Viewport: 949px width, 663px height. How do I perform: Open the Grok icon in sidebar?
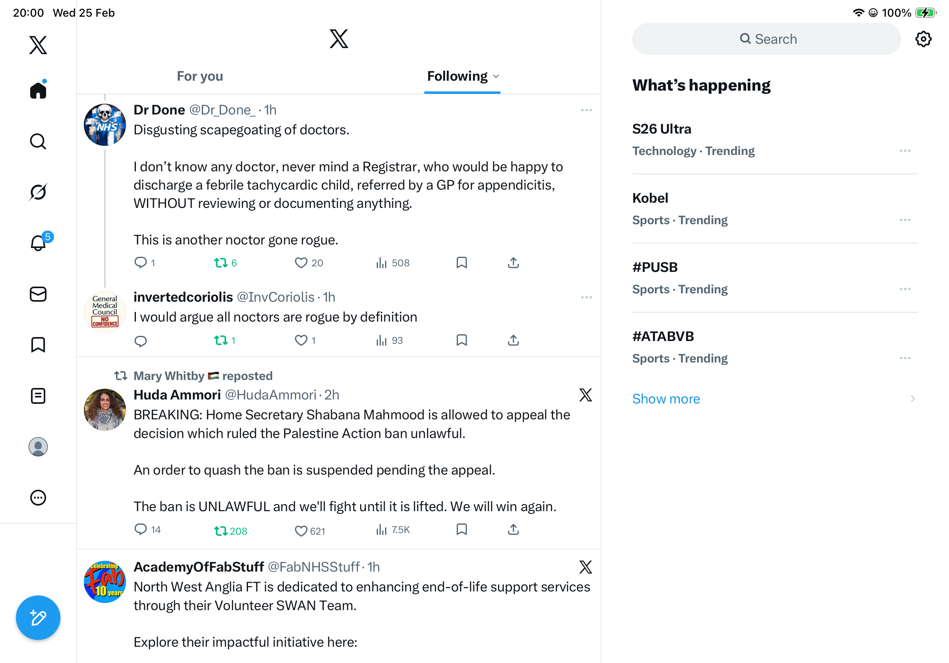38,192
